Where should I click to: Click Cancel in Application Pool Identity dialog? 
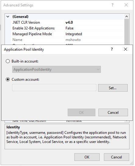(113, 112)
